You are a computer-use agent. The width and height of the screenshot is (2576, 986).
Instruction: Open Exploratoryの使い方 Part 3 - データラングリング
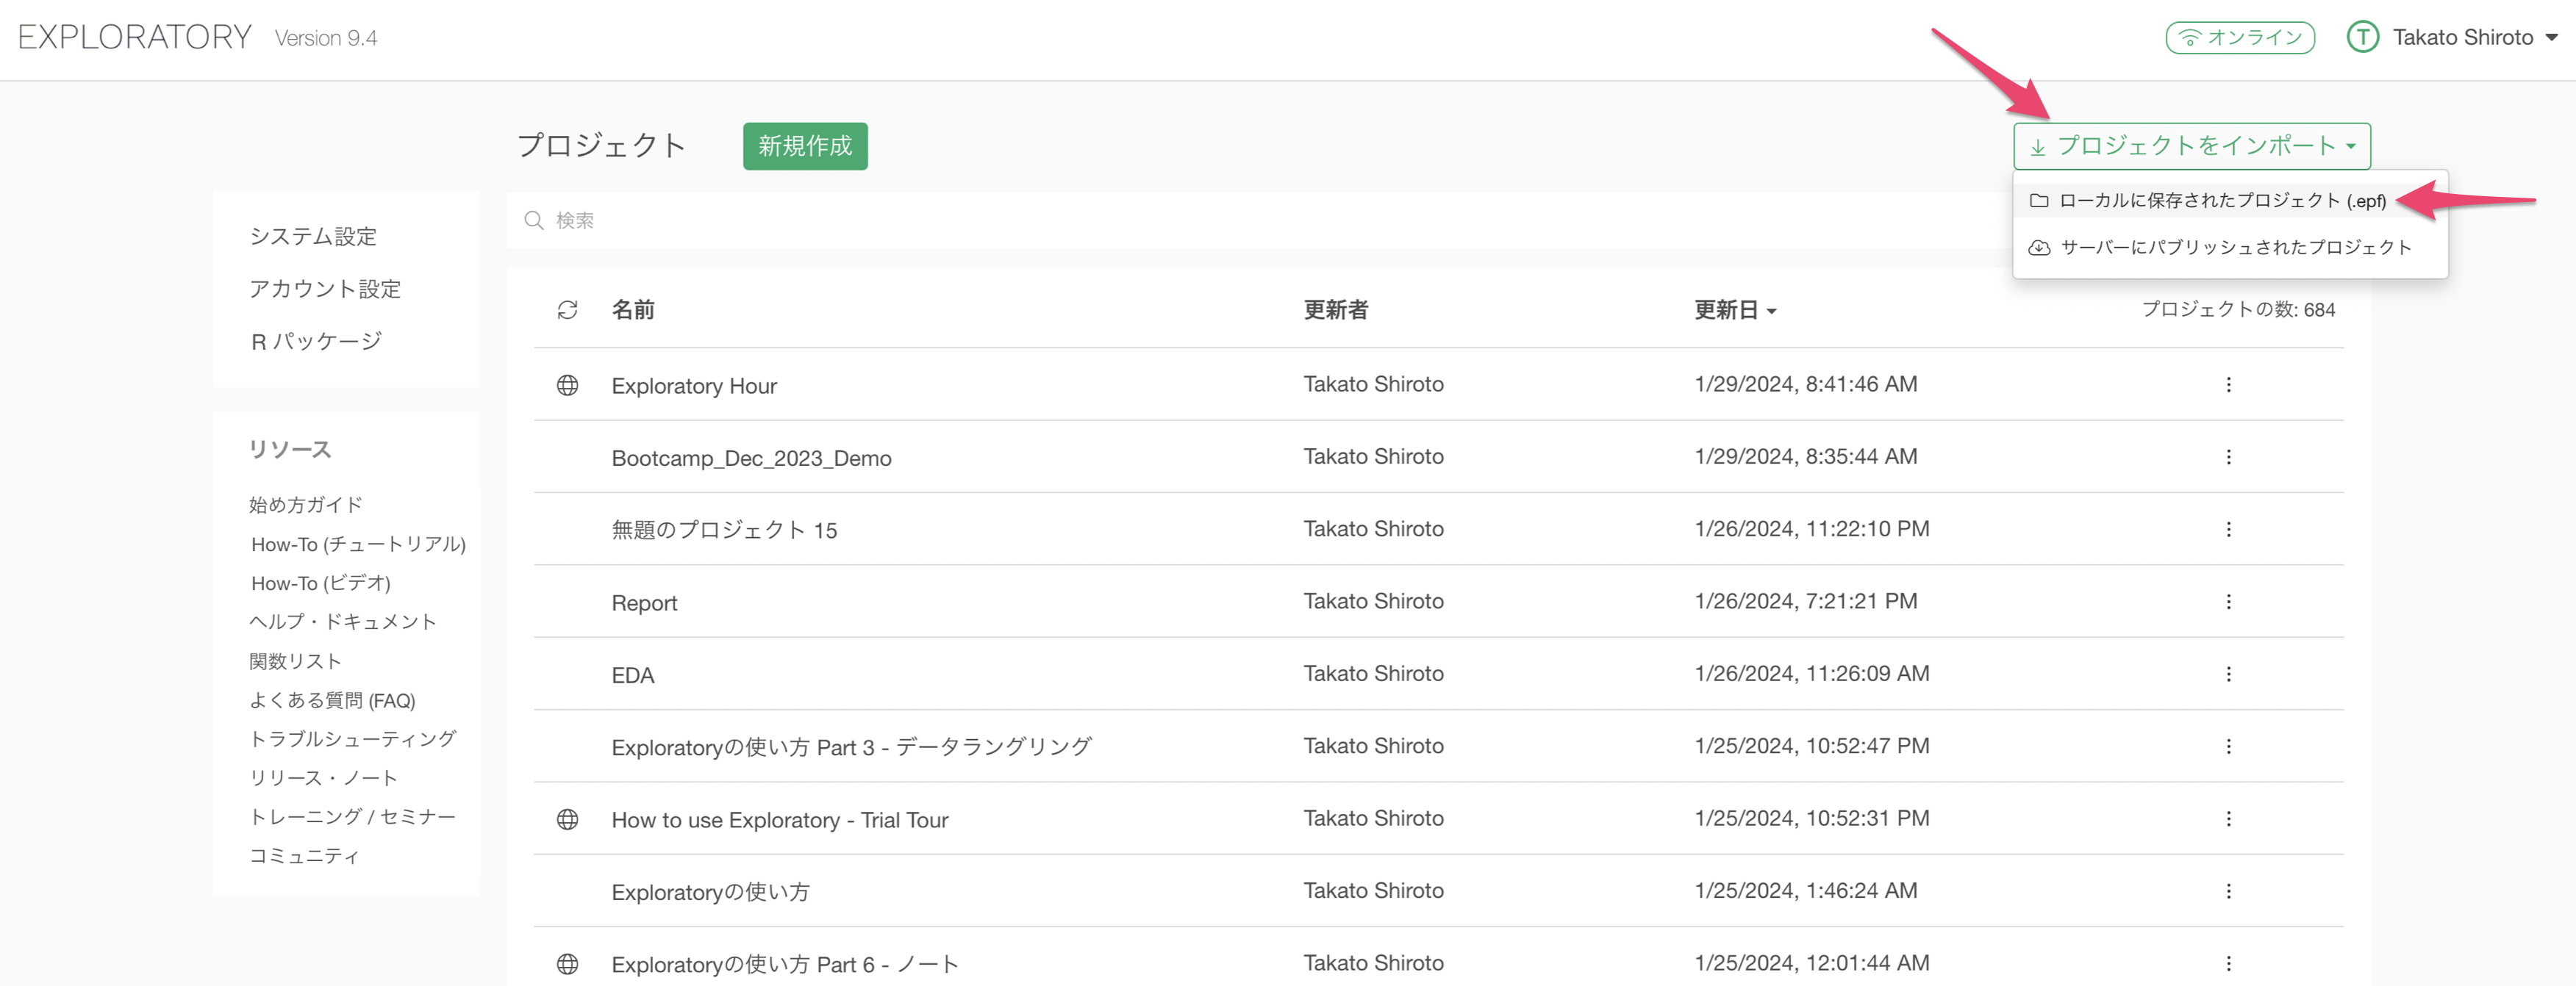851,747
